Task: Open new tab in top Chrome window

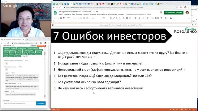Action: coord(170,4)
